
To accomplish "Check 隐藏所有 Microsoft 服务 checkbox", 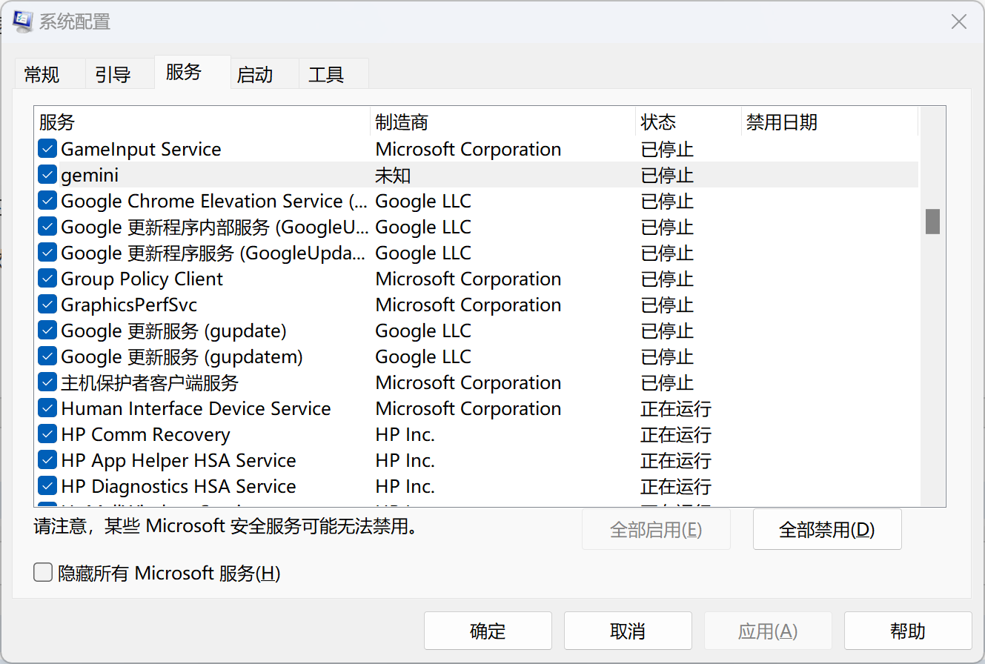I will 44,573.
